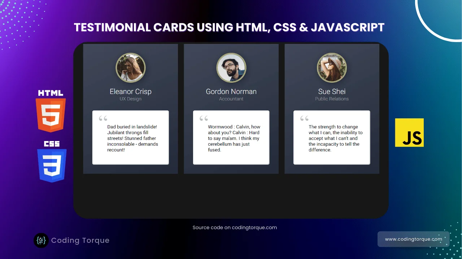Click quote mark icon in Eleanor's card
The image size is (462, 259).
coord(103,118)
